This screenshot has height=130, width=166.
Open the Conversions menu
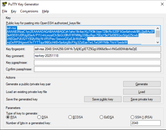pyautogui.click(x=29, y=11)
